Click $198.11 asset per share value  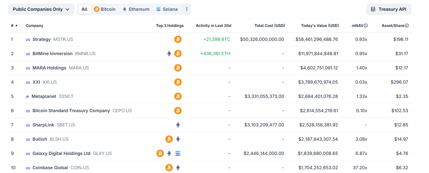coord(400,39)
